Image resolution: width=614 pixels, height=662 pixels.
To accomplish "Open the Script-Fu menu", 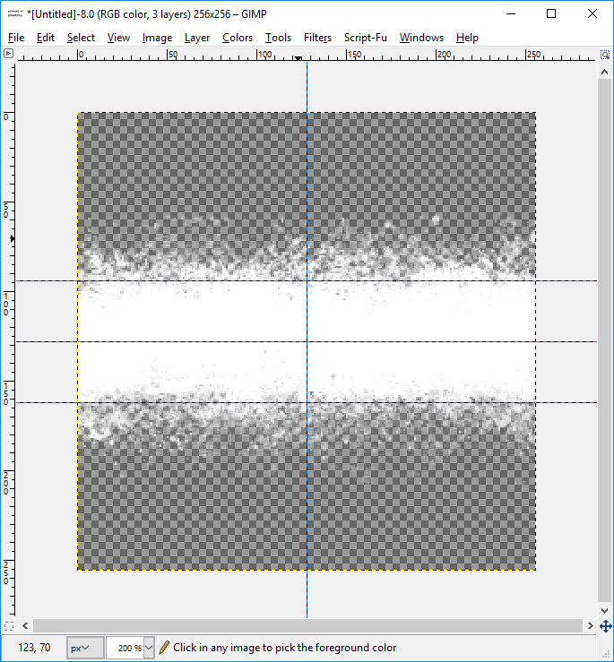I will pyautogui.click(x=366, y=38).
